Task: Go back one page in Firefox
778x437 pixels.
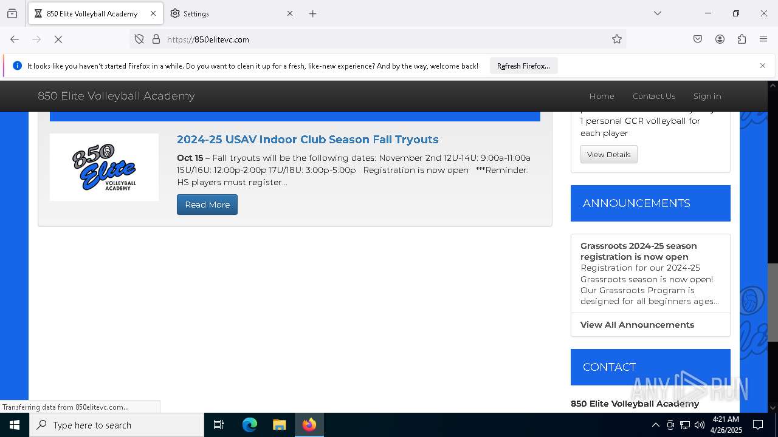Action: pos(15,39)
